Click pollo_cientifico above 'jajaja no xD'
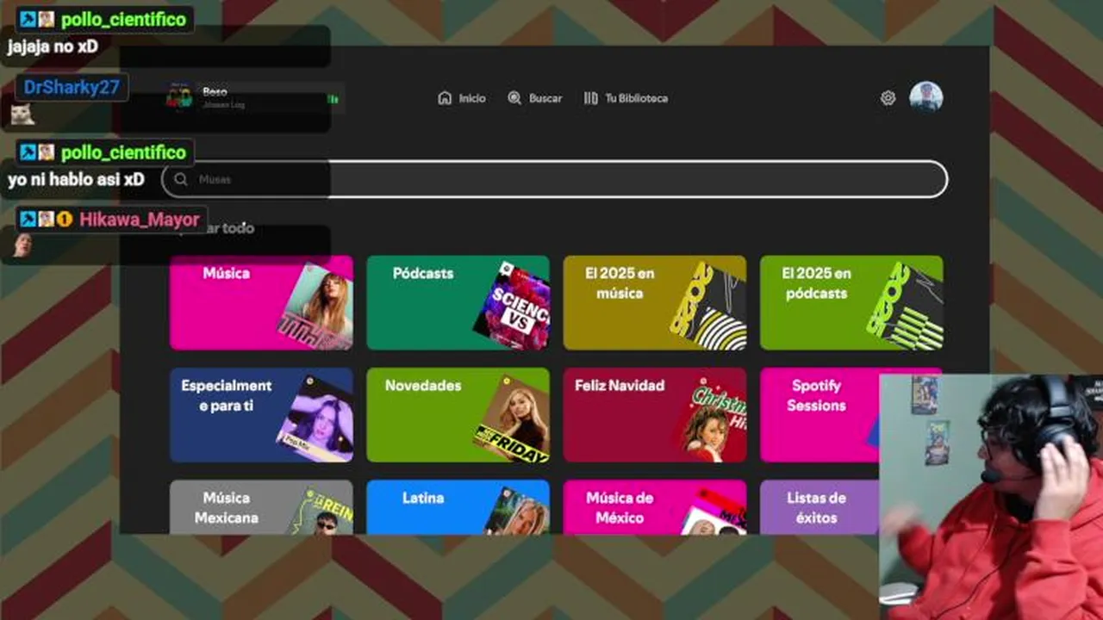The height and width of the screenshot is (620, 1103). tap(123, 19)
